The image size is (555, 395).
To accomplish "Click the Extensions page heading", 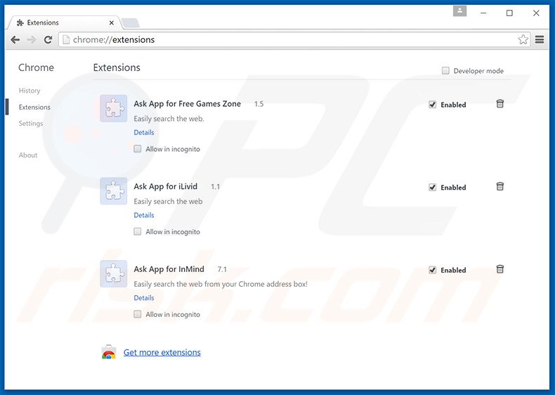I will 117,67.
